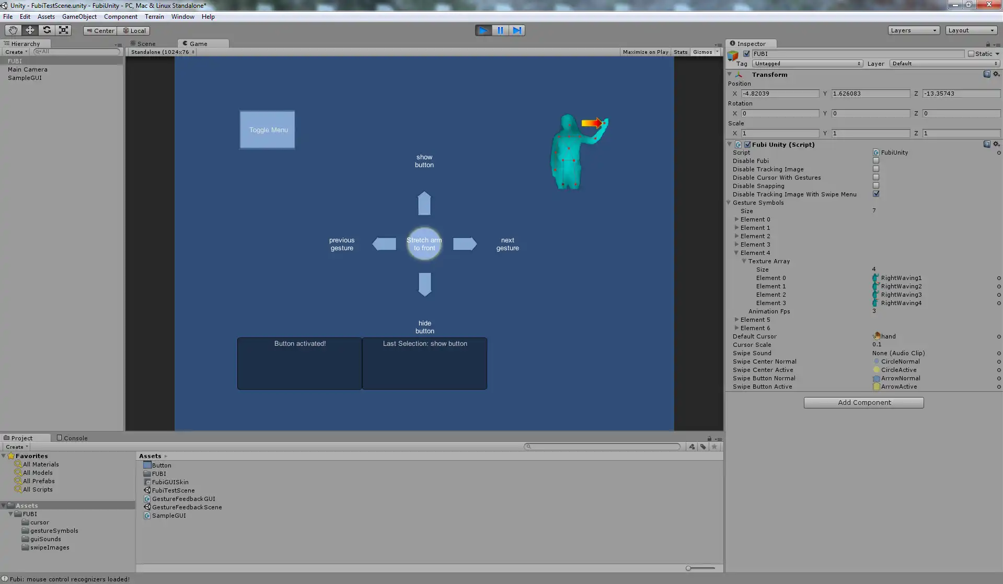
Task: Switch to the Scene tab
Action: pos(146,44)
